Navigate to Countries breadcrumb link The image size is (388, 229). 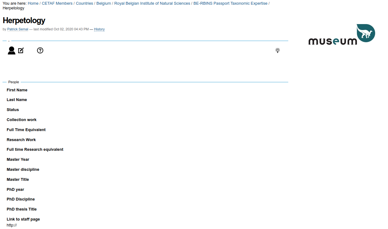coord(84,3)
